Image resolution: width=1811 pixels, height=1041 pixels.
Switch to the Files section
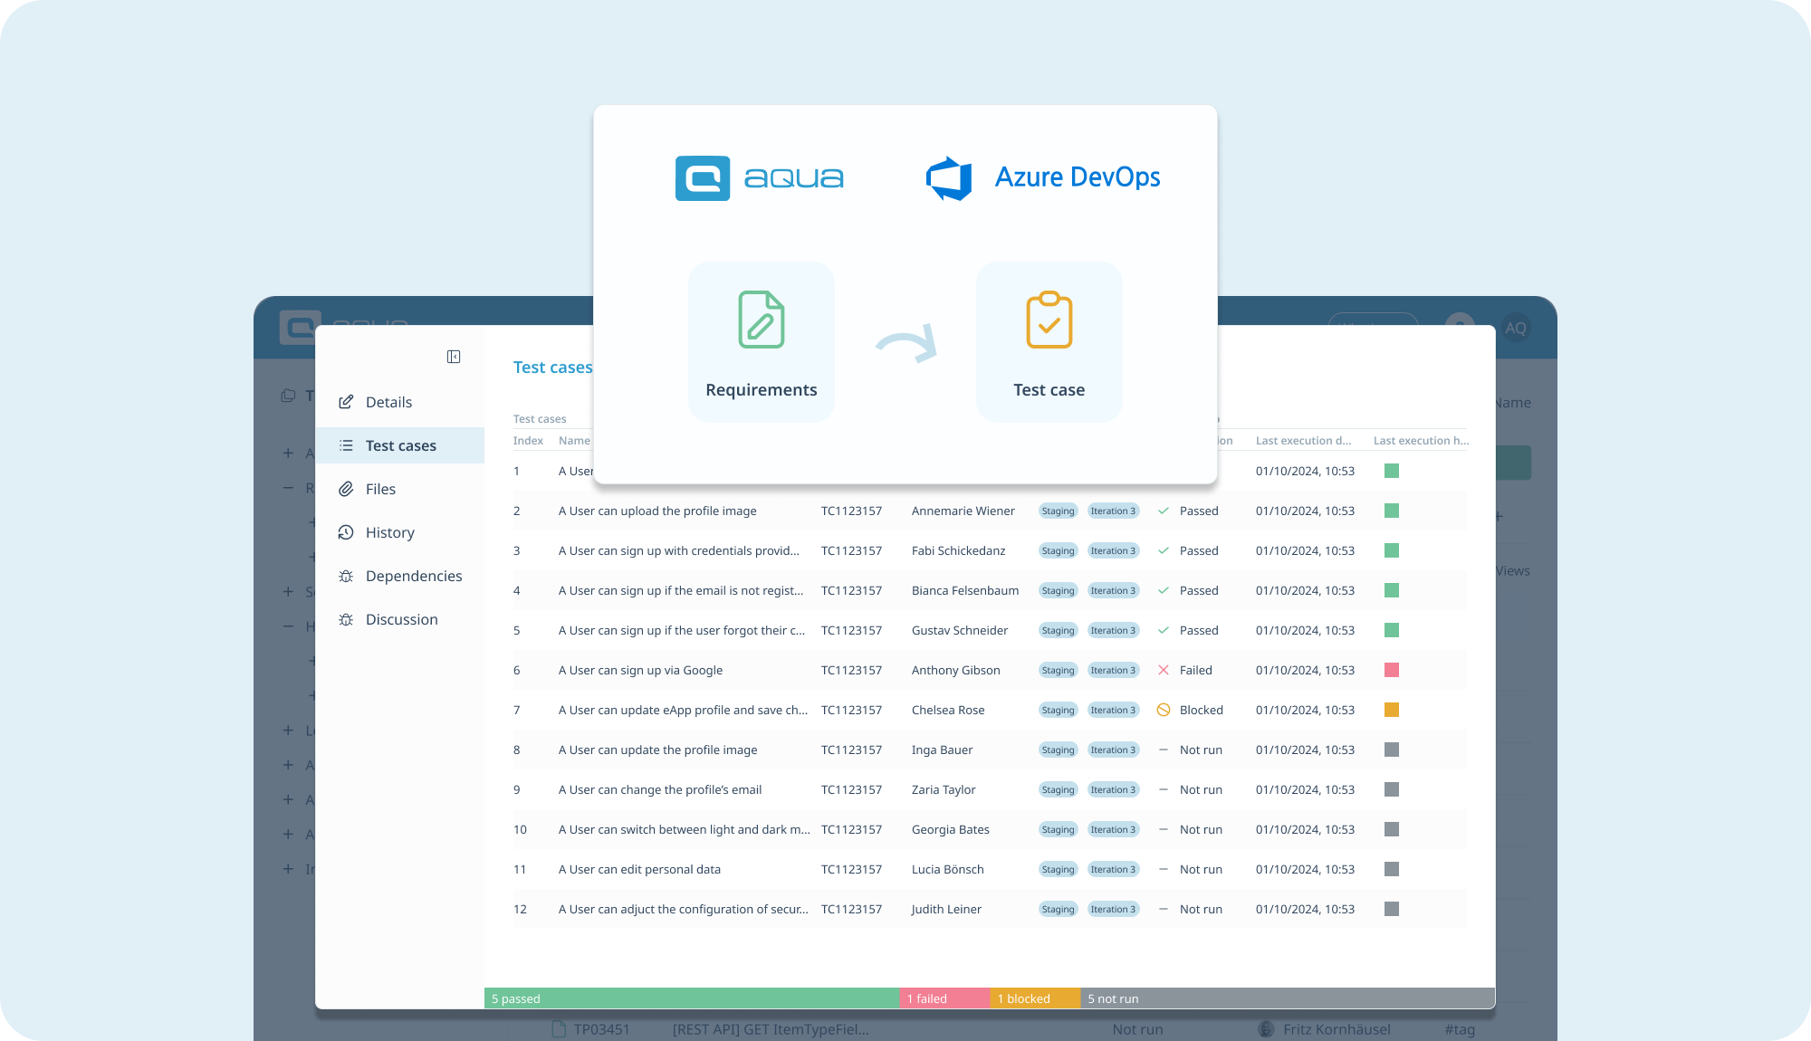(380, 489)
